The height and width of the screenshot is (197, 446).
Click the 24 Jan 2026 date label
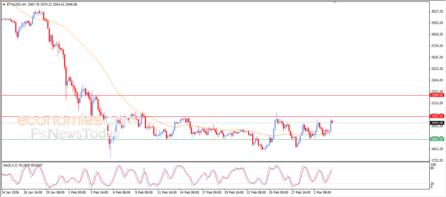[10, 192]
